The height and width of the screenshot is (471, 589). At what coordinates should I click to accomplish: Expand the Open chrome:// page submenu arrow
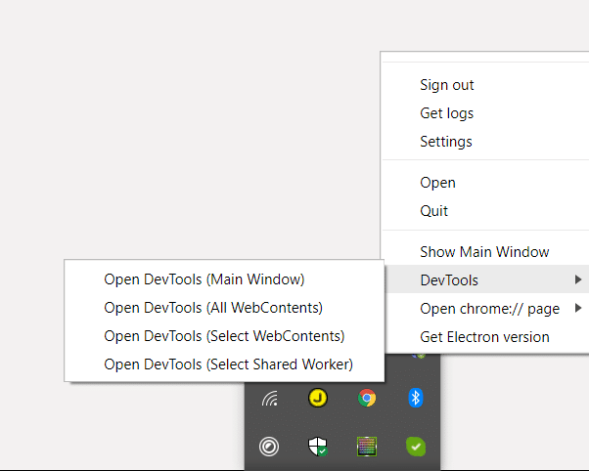click(x=578, y=308)
